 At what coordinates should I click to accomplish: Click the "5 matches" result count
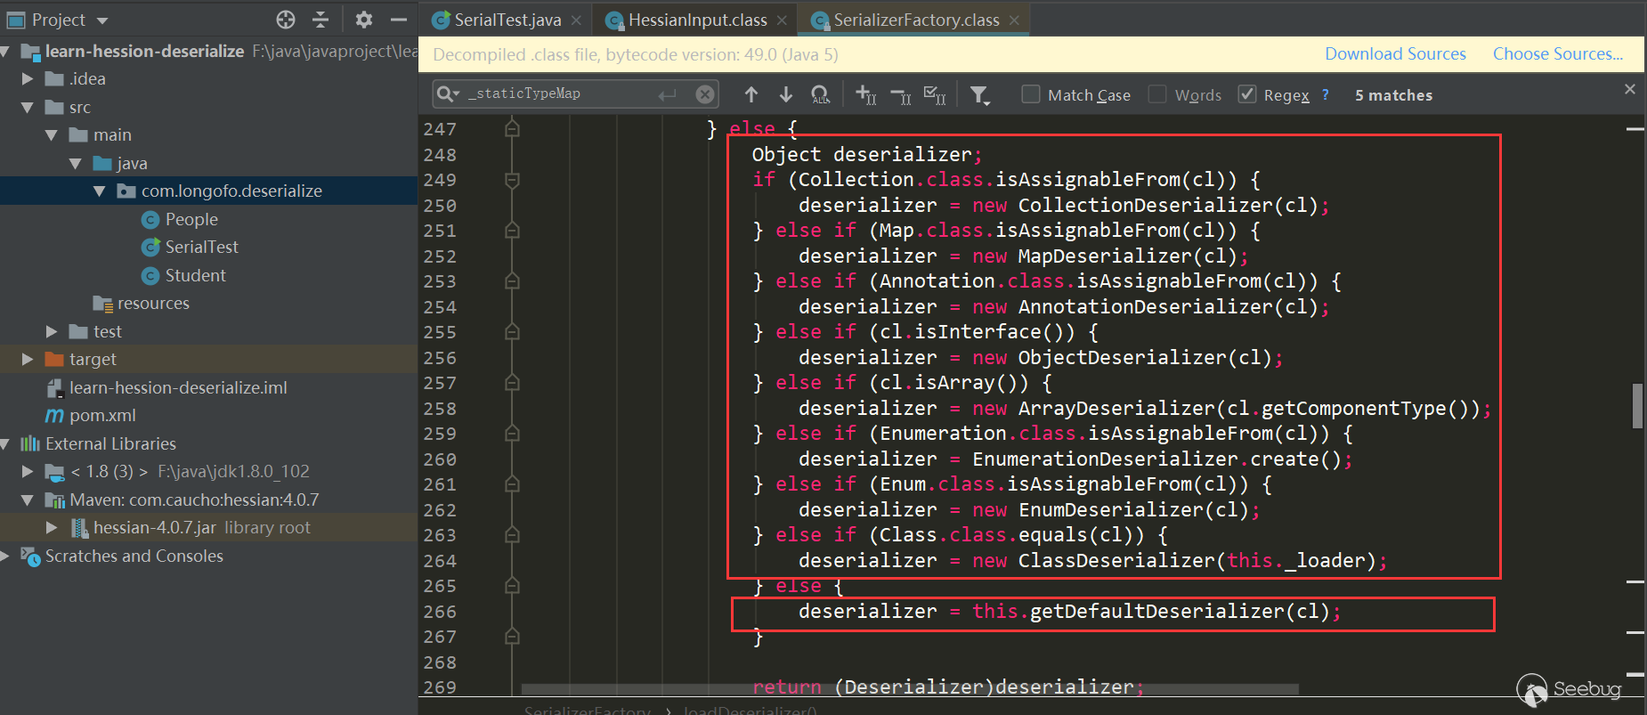(1393, 95)
